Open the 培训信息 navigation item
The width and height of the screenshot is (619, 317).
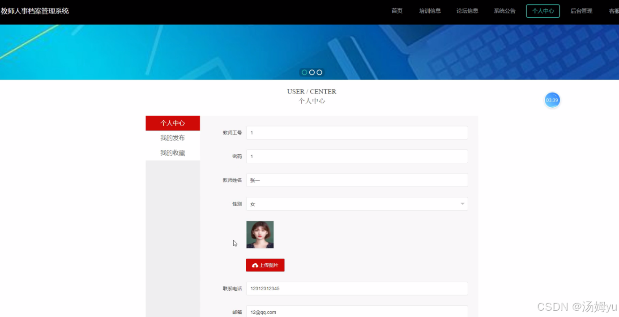pos(430,11)
